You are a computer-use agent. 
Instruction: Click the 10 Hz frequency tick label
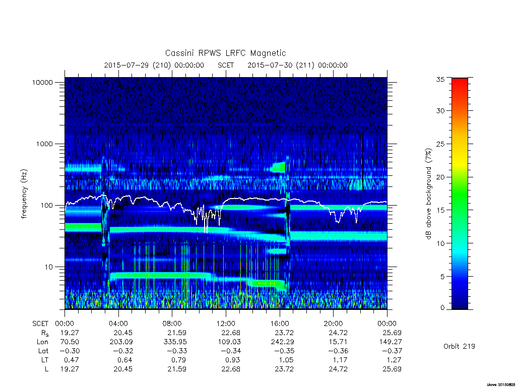pyautogui.click(x=49, y=267)
